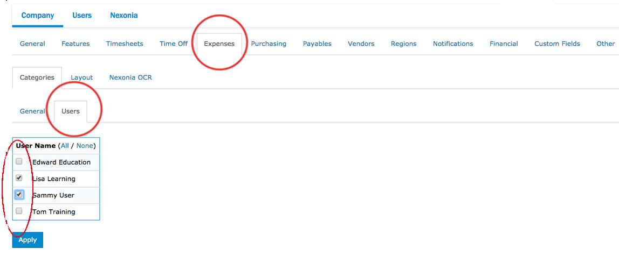Viewport: 619px width, 256px height.
Task: Open the Purchasing tab
Action: click(x=269, y=44)
